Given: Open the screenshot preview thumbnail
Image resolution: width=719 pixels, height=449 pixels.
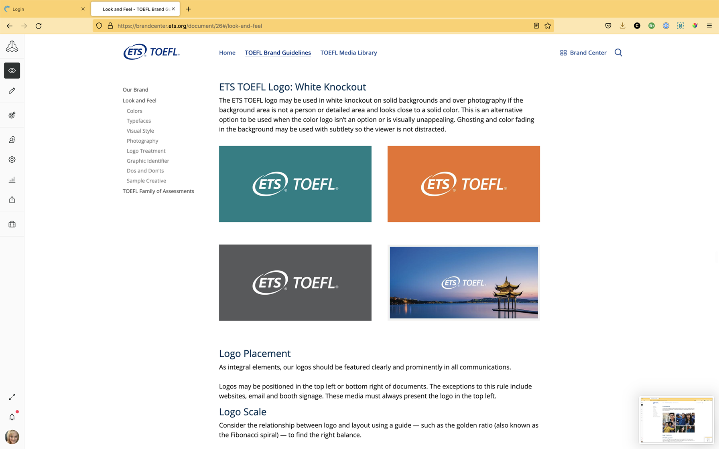Looking at the screenshot, I should click(676, 420).
